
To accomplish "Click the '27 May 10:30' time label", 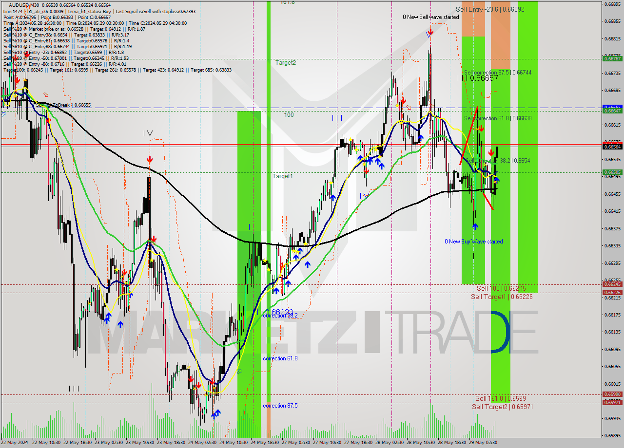I will (328, 443).
